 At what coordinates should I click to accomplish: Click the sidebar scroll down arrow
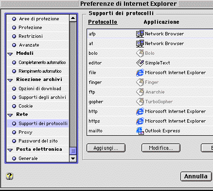click(x=73, y=159)
